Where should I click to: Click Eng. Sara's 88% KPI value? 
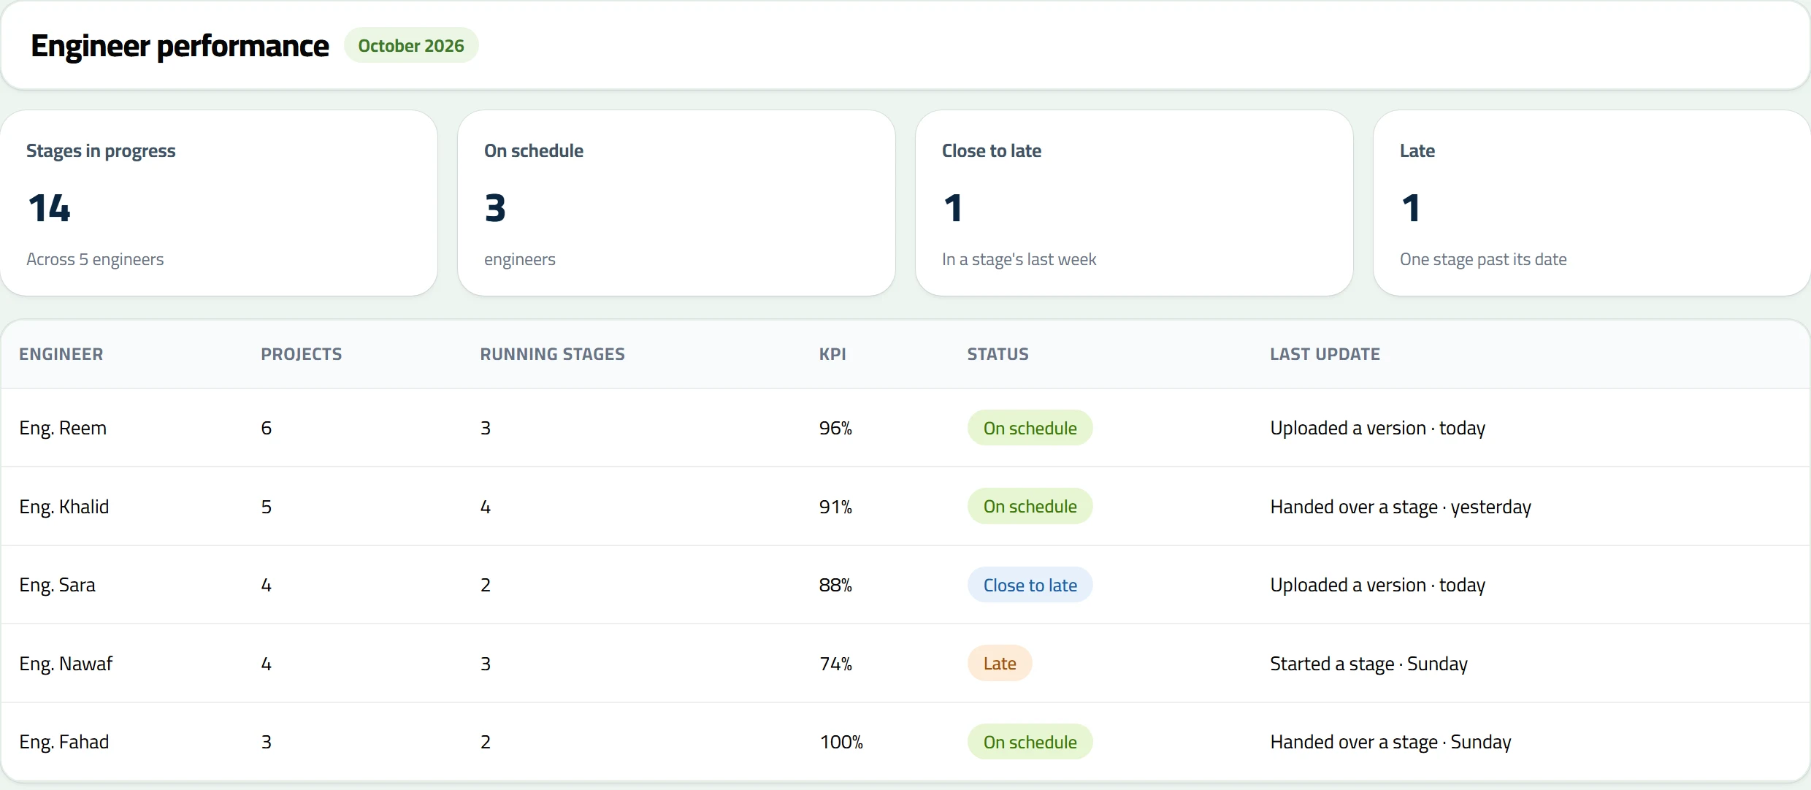click(835, 585)
